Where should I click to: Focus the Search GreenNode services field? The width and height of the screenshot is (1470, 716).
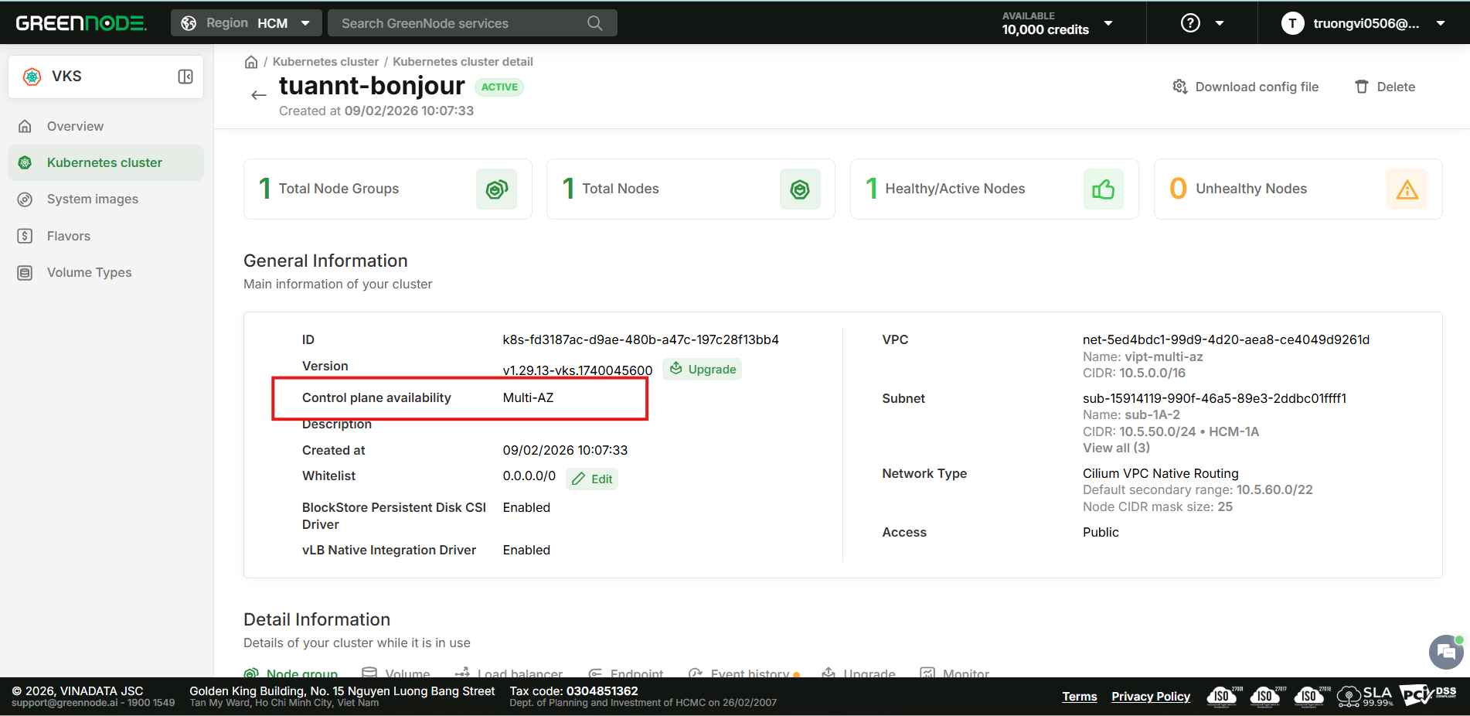460,23
